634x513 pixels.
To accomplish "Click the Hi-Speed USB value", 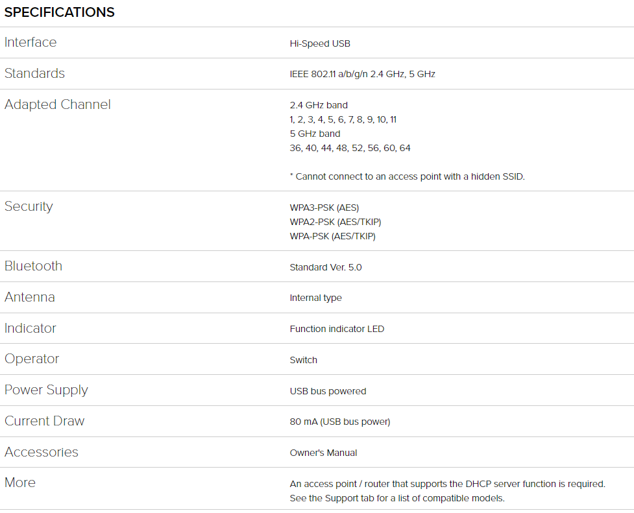I will (320, 43).
